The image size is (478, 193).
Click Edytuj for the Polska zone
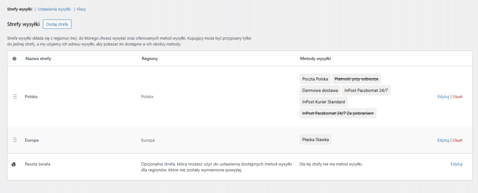pyautogui.click(x=443, y=97)
